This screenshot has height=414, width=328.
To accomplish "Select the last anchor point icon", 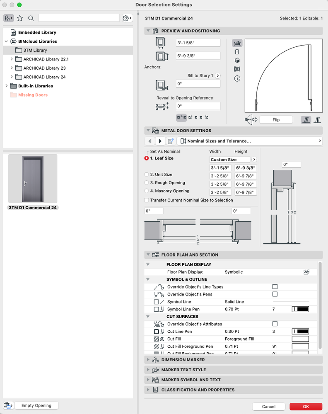I will [x=207, y=117].
